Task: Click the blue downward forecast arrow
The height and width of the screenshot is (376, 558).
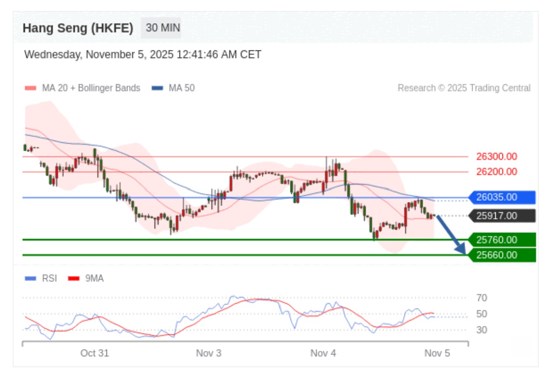Action: 451,234
